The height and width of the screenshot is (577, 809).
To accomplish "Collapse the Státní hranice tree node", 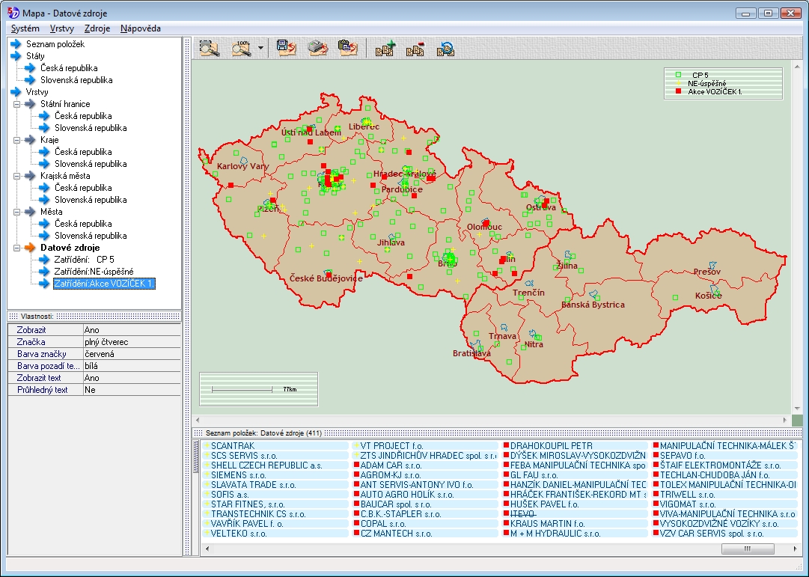I will [17, 104].
